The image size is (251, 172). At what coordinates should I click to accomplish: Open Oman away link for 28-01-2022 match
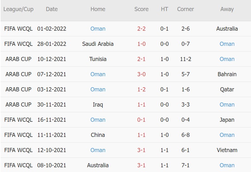[x=227, y=44]
